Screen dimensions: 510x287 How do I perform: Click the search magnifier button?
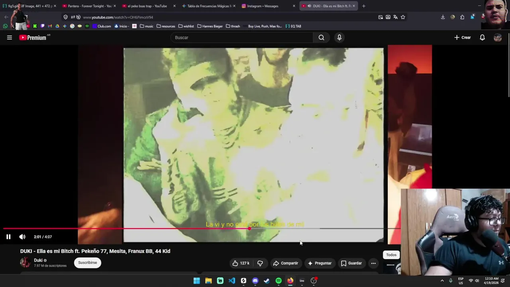pos(321,37)
